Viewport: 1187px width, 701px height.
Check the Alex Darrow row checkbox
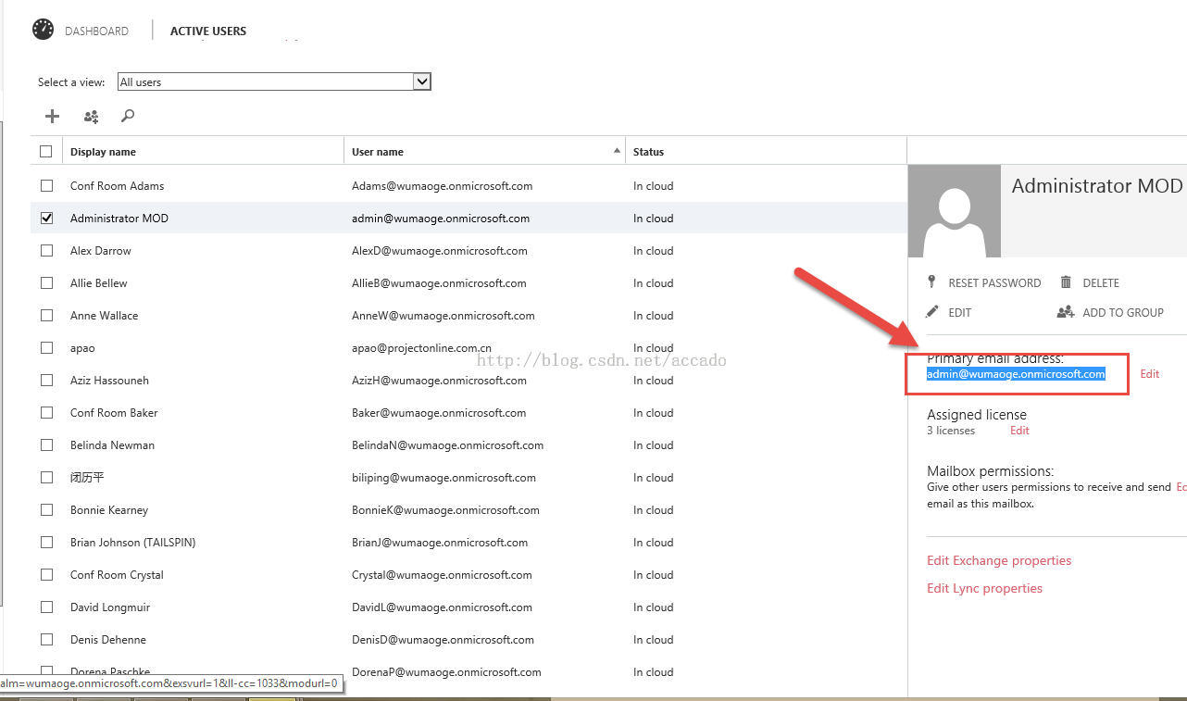point(47,251)
